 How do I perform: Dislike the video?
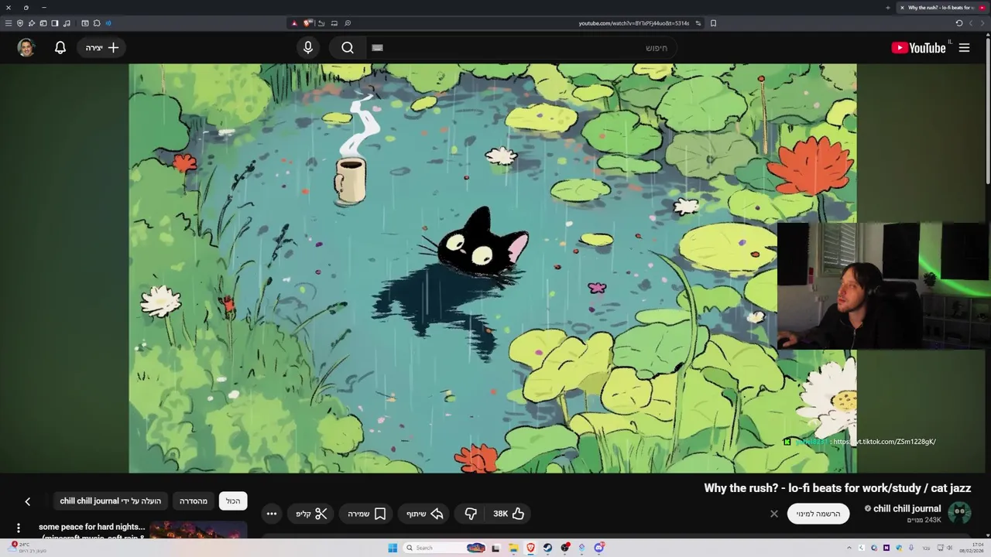tap(471, 514)
